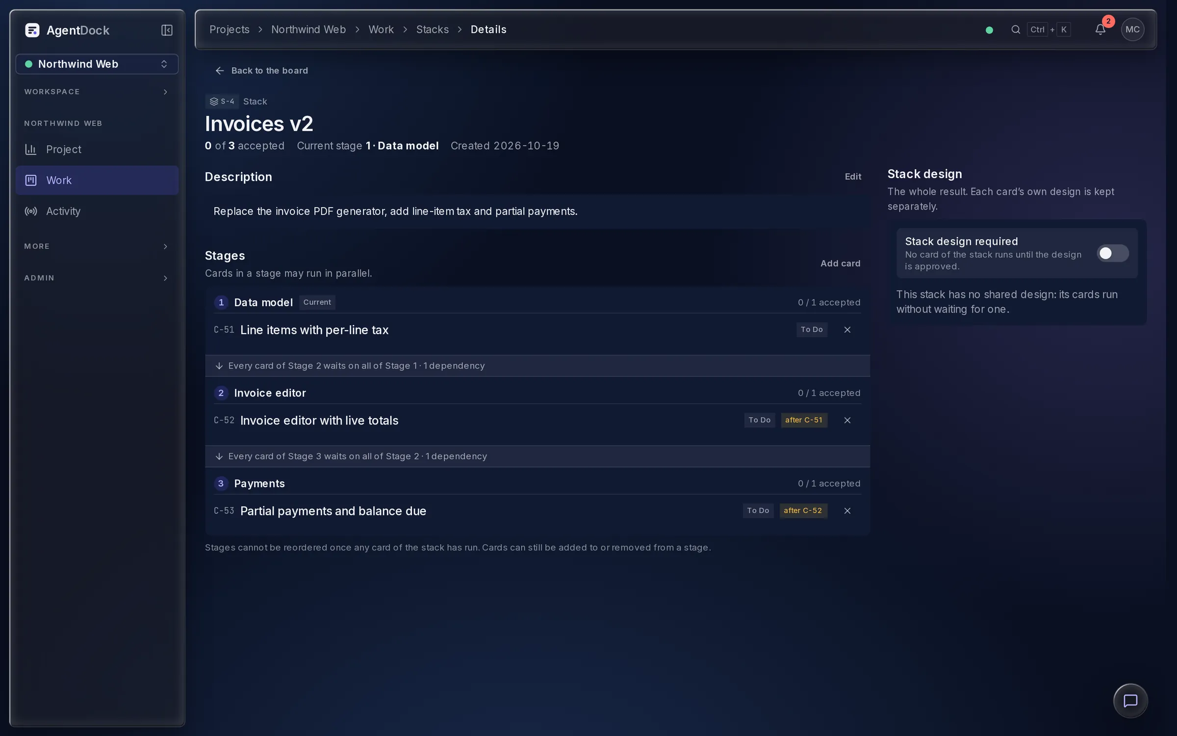Go to Stacks breadcrumb
Screen dimensions: 1177x736
(x=433, y=29)
